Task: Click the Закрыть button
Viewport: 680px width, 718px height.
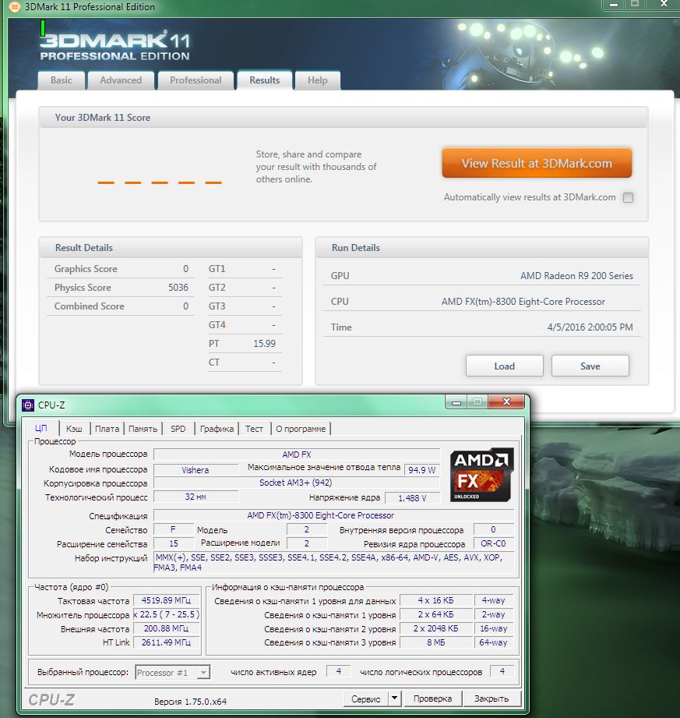Action: pyautogui.click(x=492, y=699)
